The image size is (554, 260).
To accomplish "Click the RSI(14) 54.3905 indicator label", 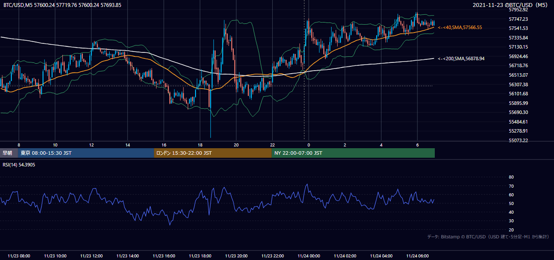I will (x=19, y=165).
